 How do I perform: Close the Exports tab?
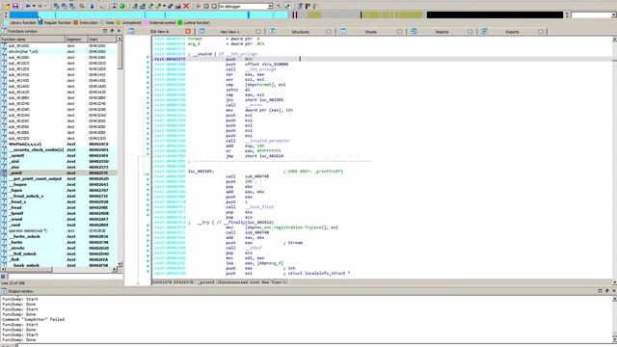click(x=541, y=32)
